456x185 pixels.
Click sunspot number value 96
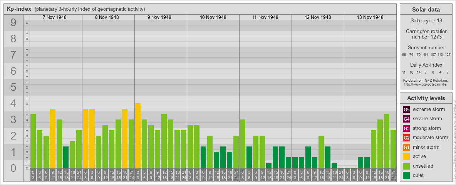404,55
